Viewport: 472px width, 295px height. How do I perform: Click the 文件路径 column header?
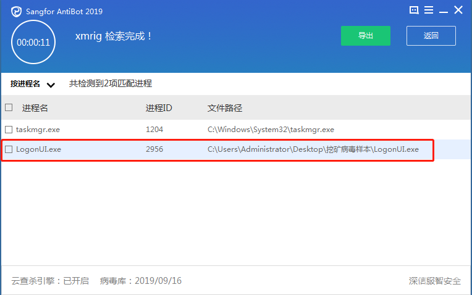coord(224,108)
